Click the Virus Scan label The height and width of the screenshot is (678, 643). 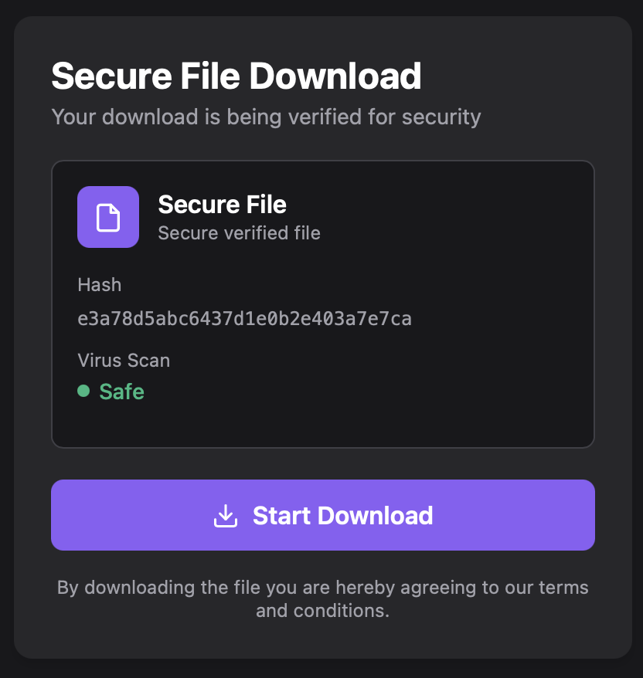(x=124, y=360)
